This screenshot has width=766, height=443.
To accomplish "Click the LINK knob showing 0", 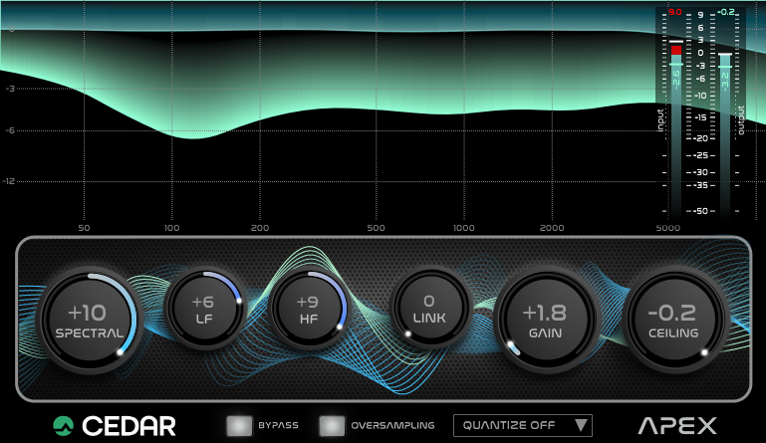I will coord(428,308).
